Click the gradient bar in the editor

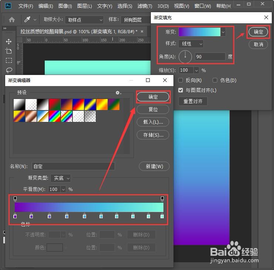(x=89, y=207)
